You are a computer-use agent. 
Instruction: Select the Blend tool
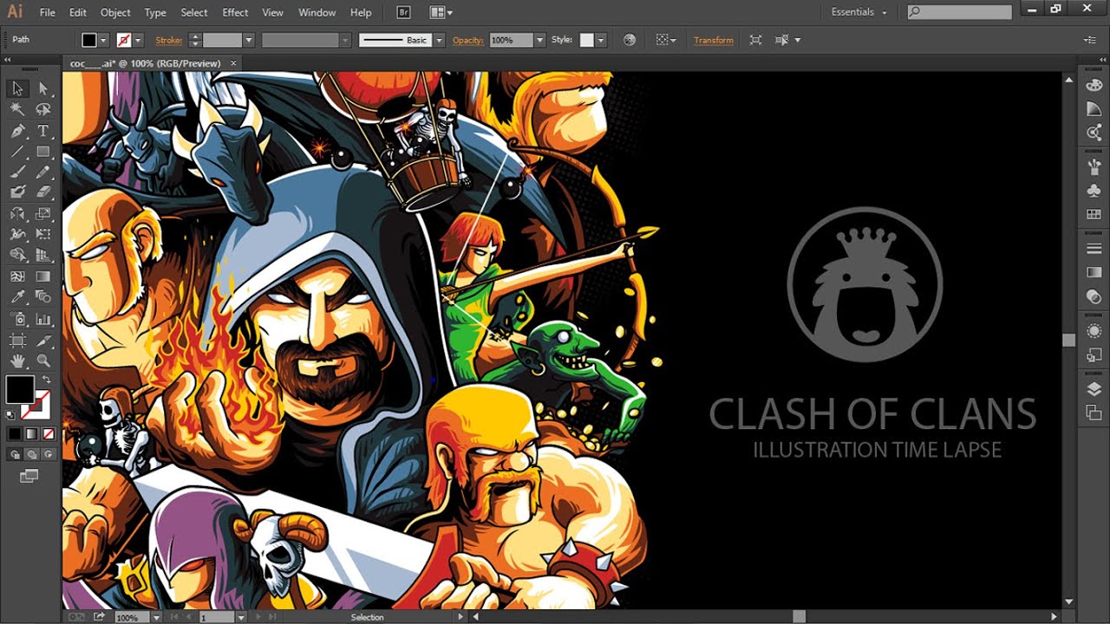coord(43,297)
